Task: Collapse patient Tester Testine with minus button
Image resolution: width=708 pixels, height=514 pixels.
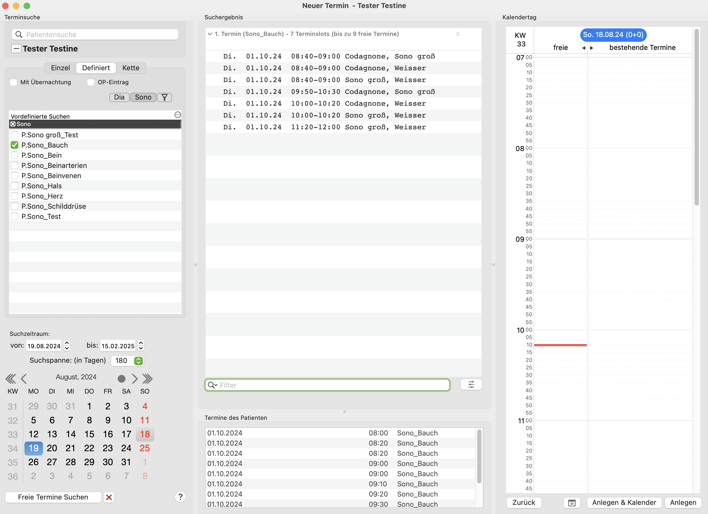Action: tap(16, 49)
